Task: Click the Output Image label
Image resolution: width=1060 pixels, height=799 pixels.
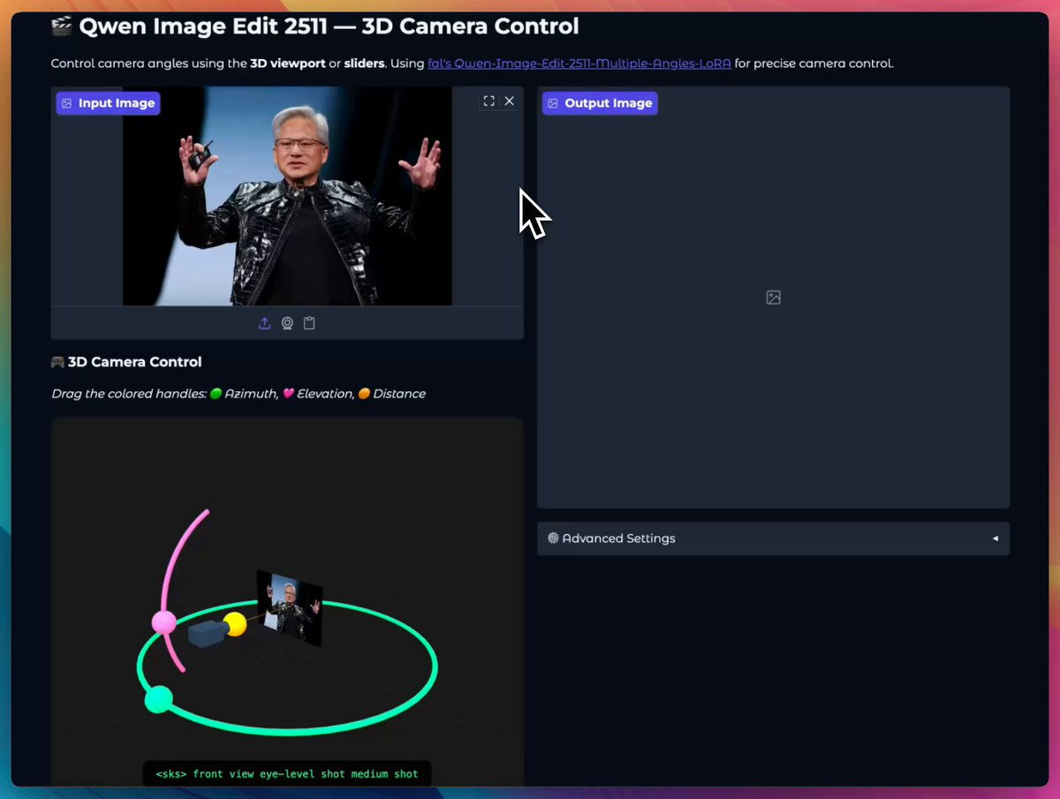Action: point(600,103)
